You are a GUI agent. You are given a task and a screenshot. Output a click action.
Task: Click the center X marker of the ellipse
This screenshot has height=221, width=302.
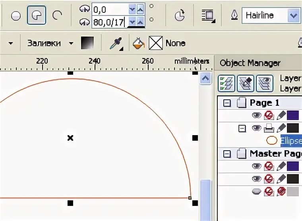point(70,138)
